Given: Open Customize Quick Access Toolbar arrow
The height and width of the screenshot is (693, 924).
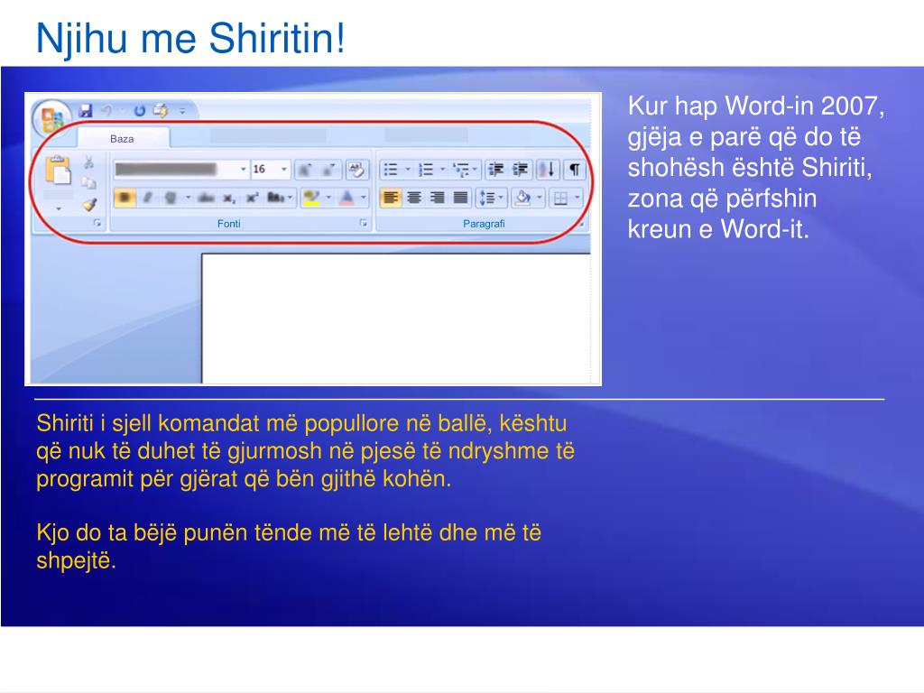Looking at the screenshot, I should (182, 111).
